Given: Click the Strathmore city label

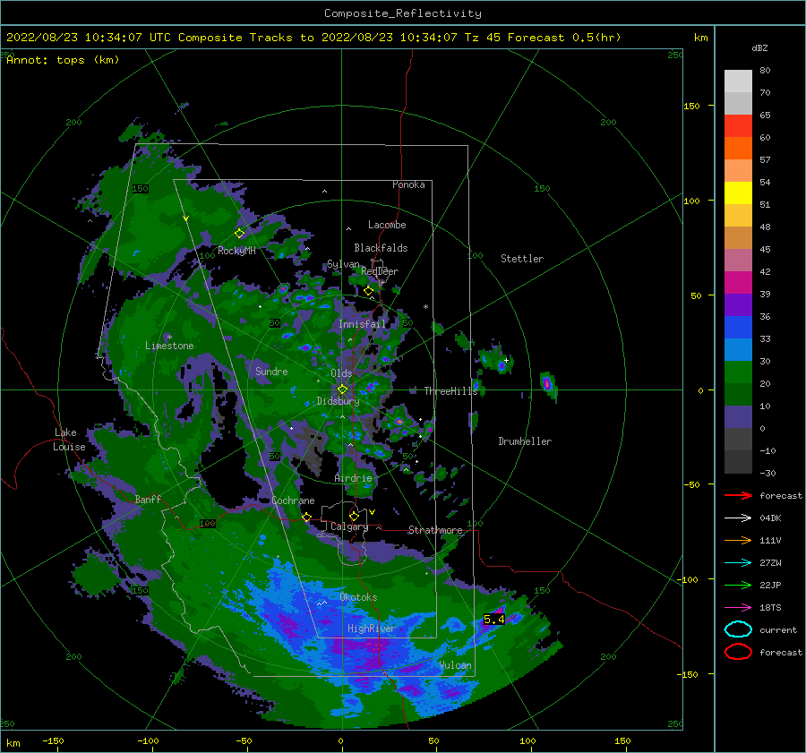Looking at the screenshot, I should [x=435, y=530].
